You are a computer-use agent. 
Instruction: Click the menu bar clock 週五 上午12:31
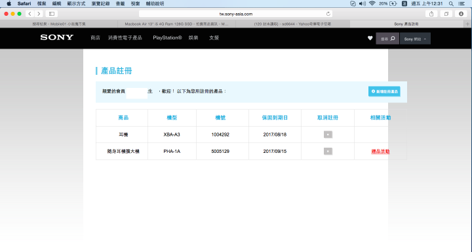coord(427,4)
